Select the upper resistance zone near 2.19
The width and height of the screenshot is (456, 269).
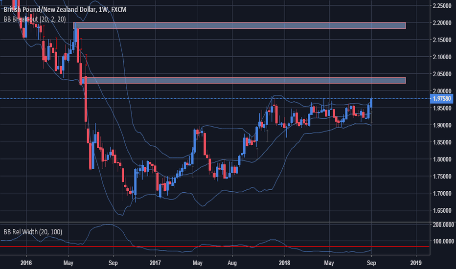pyautogui.click(x=239, y=25)
